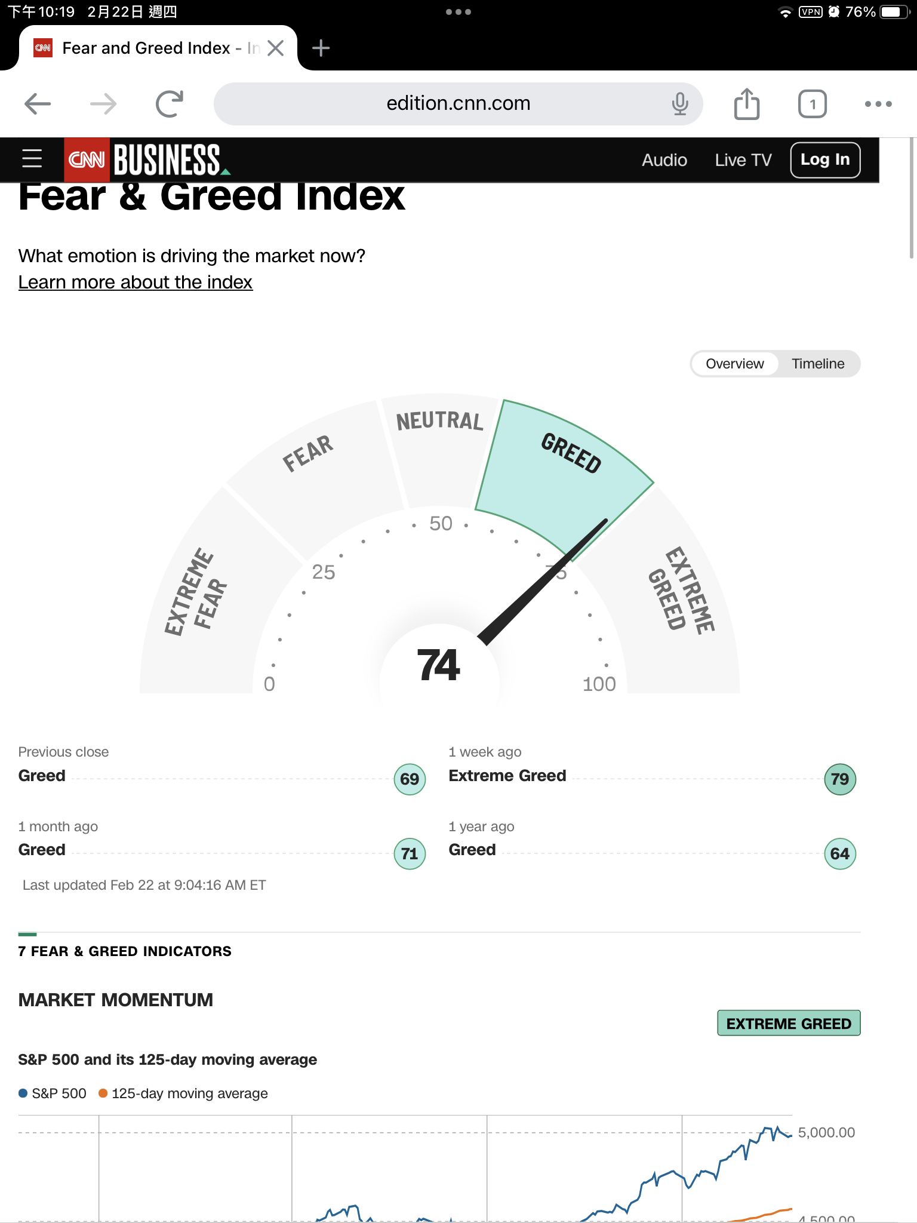Open the tab switcher showing 1 tab
This screenshot has height=1223, width=917.
(813, 104)
